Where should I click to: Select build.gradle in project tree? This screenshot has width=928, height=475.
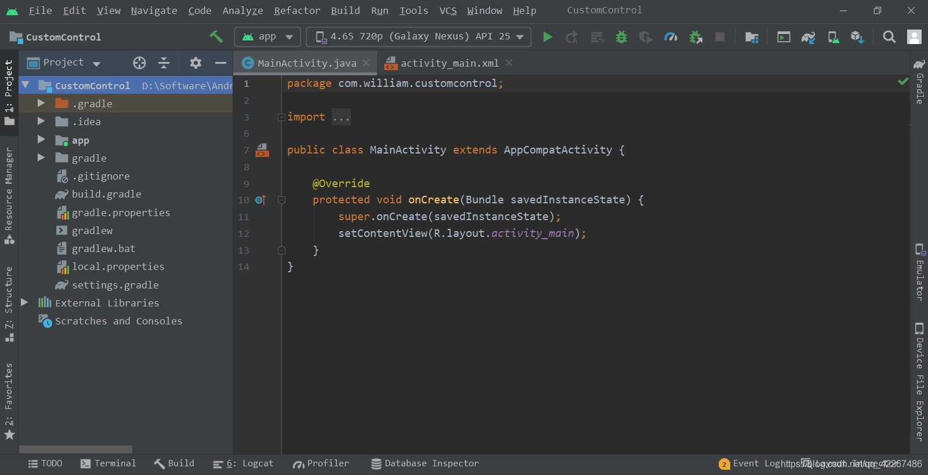106,194
